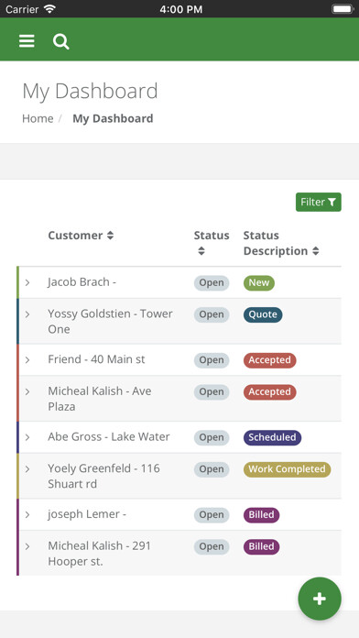Screen dimensions: 359x638
Task: Click customer 'Yoely Greenfeld - 116 Shuart rd'
Action: (x=103, y=476)
